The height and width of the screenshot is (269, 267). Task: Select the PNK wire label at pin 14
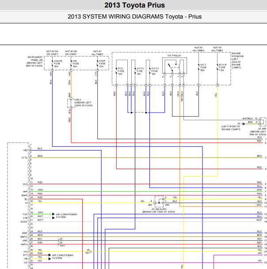[x=40, y=193]
